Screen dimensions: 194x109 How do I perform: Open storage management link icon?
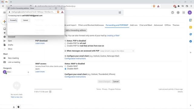(50, 92)
